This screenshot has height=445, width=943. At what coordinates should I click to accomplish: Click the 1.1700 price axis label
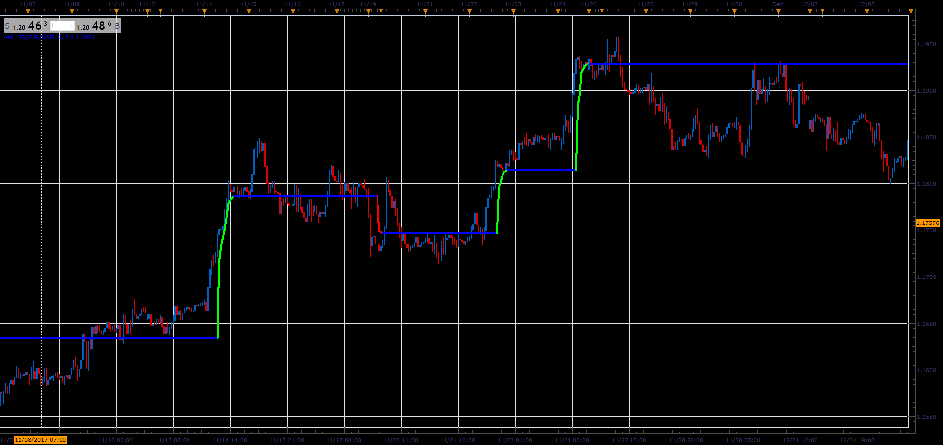point(927,277)
